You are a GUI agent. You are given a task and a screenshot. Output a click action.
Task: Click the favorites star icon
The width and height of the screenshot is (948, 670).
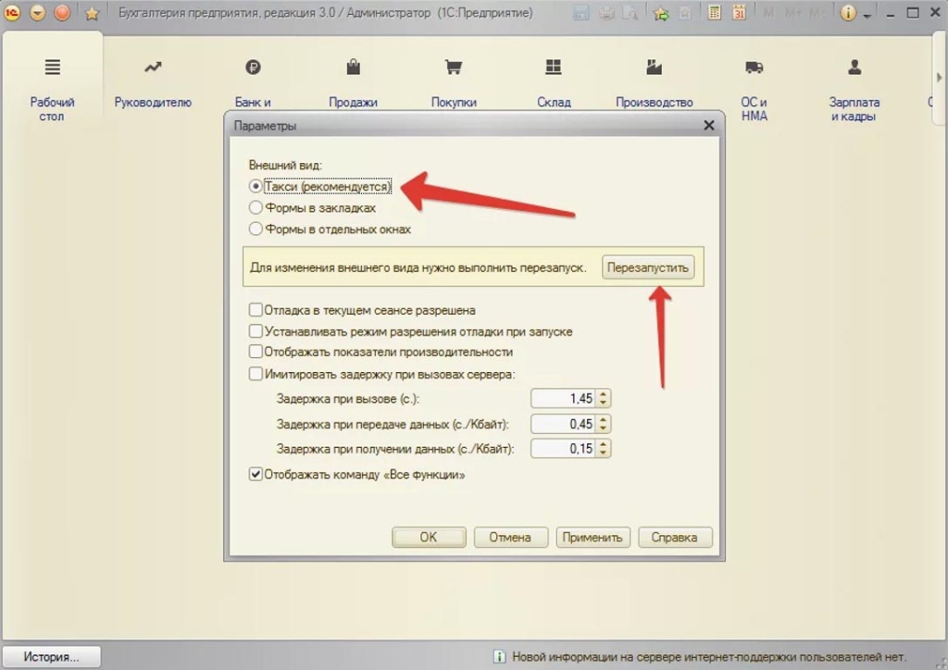[92, 14]
